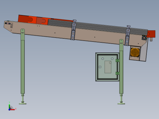The image size is (159, 119).
Task: Select the red block at the conveyor's right end
Action: coord(151,34)
